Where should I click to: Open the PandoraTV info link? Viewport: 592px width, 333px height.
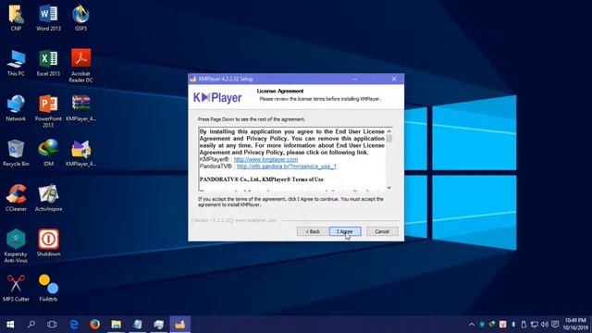pos(286,166)
